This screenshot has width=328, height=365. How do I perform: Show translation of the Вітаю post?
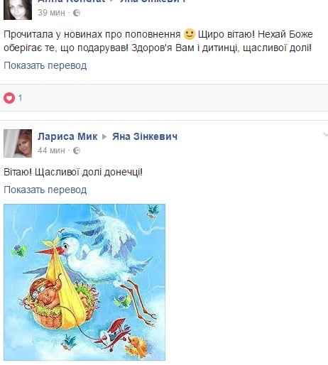tap(45, 190)
